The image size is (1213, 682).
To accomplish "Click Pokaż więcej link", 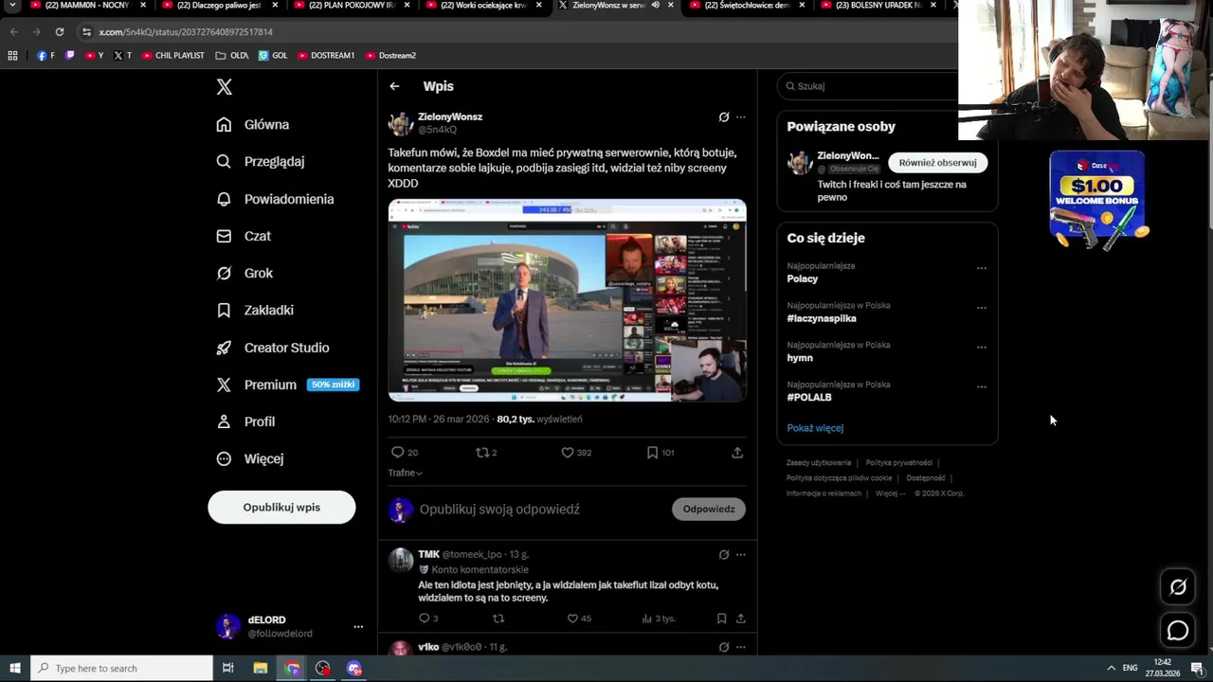I will (x=815, y=428).
